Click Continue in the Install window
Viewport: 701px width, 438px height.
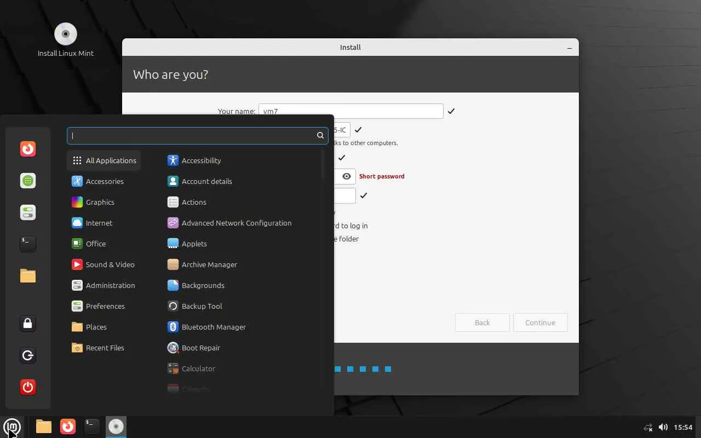pyautogui.click(x=540, y=322)
